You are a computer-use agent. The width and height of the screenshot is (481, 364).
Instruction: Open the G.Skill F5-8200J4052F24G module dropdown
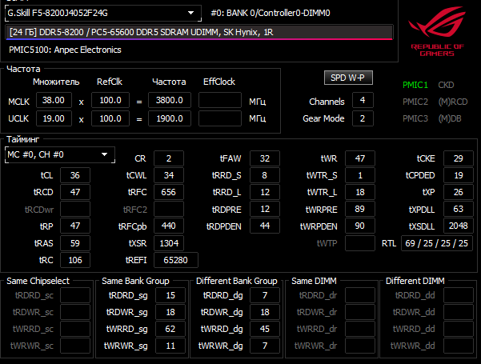coord(103,13)
